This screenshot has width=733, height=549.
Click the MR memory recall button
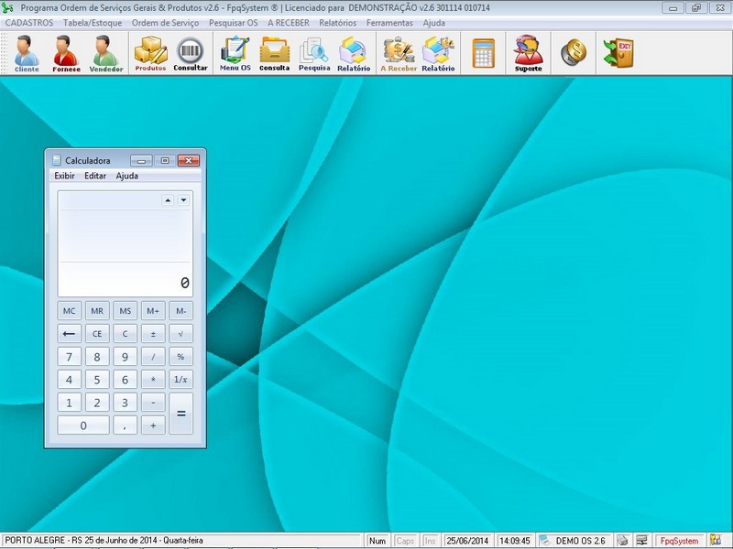pos(97,311)
